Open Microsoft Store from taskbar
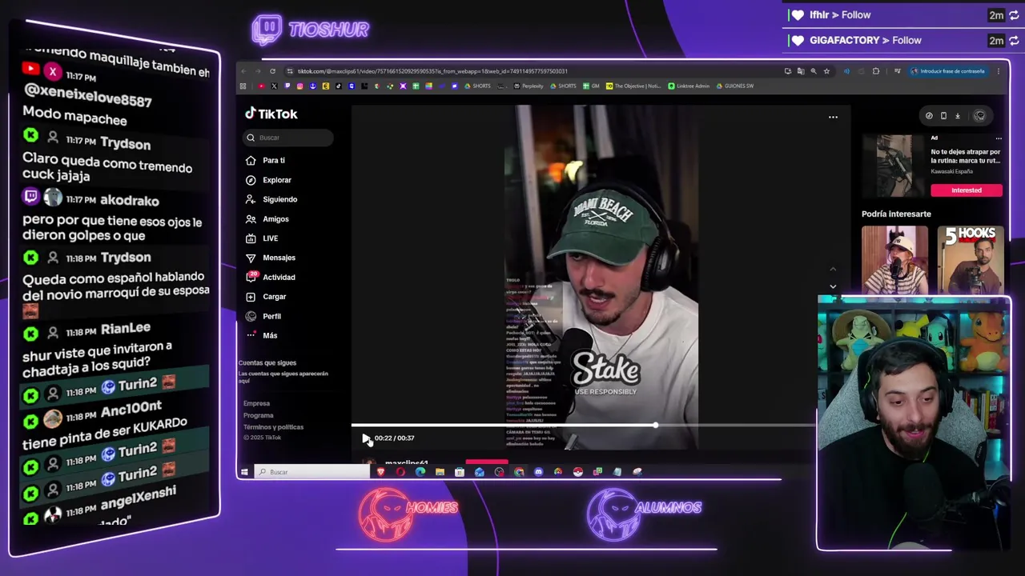Viewport: 1025px width, 576px height. [x=460, y=472]
